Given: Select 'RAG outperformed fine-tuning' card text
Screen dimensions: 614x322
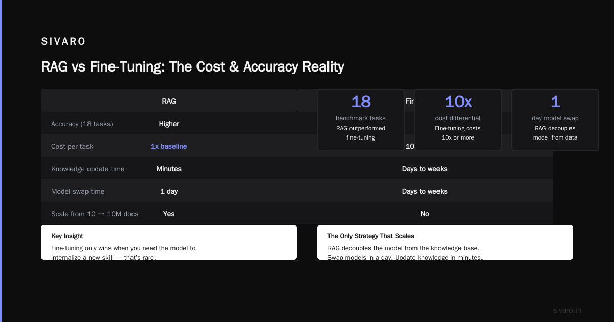Looking at the screenshot, I should 361,133.
